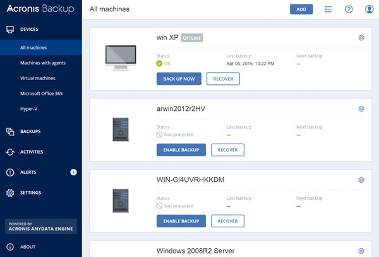Click Enable Backup for WIN-GI4UVRHKKDM
Screen dimensions: 379x257
(x=181, y=221)
